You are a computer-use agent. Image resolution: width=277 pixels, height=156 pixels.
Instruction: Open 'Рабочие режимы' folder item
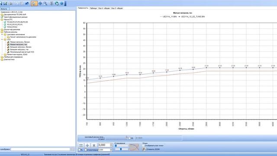(x=10, y=32)
